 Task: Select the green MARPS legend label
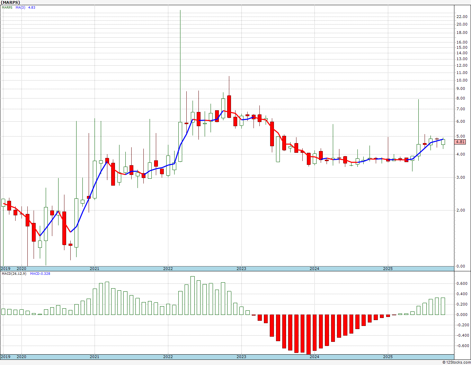[7, 7]
